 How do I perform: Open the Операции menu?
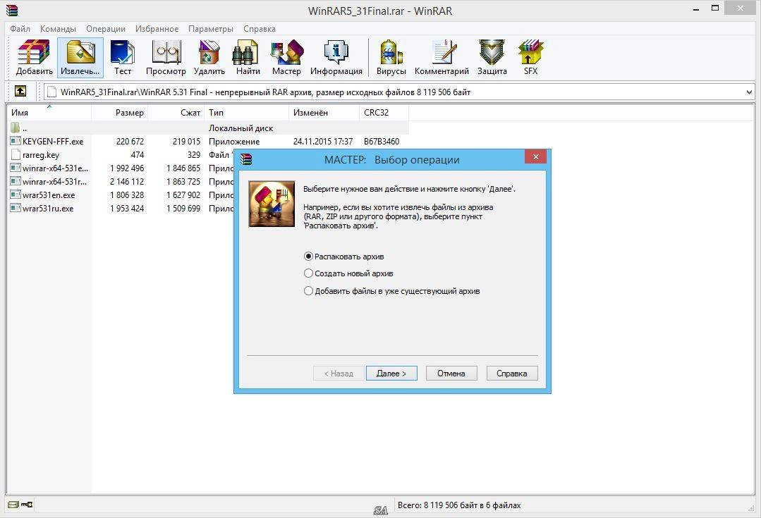coord(106,29)
